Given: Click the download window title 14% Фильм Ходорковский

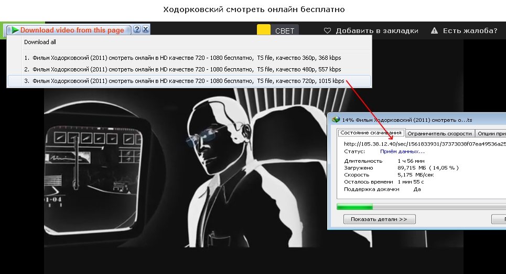Looking at the screenshot, I should 406,120.
